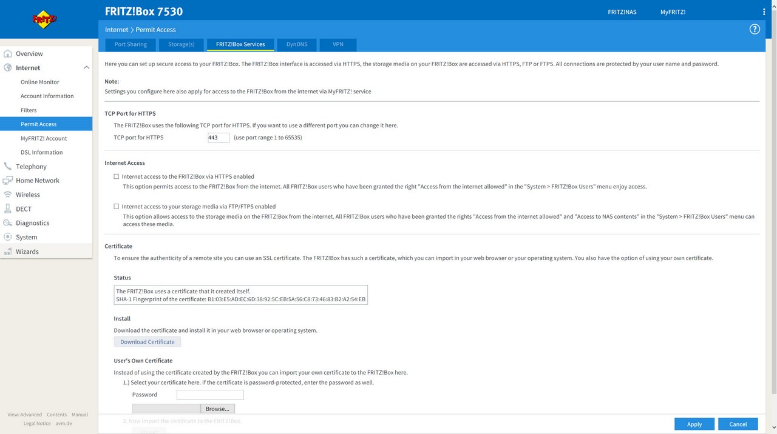Open DSL Information in sidebar
The width and height of the screenshot is (777, 434).
(41, 152)
